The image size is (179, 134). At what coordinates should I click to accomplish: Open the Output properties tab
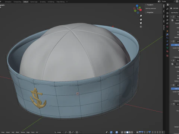coord(167,16)
